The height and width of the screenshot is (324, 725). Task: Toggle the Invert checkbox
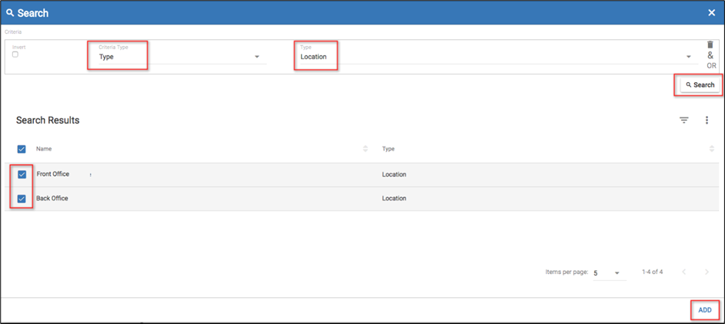click(x=15, y=55)
